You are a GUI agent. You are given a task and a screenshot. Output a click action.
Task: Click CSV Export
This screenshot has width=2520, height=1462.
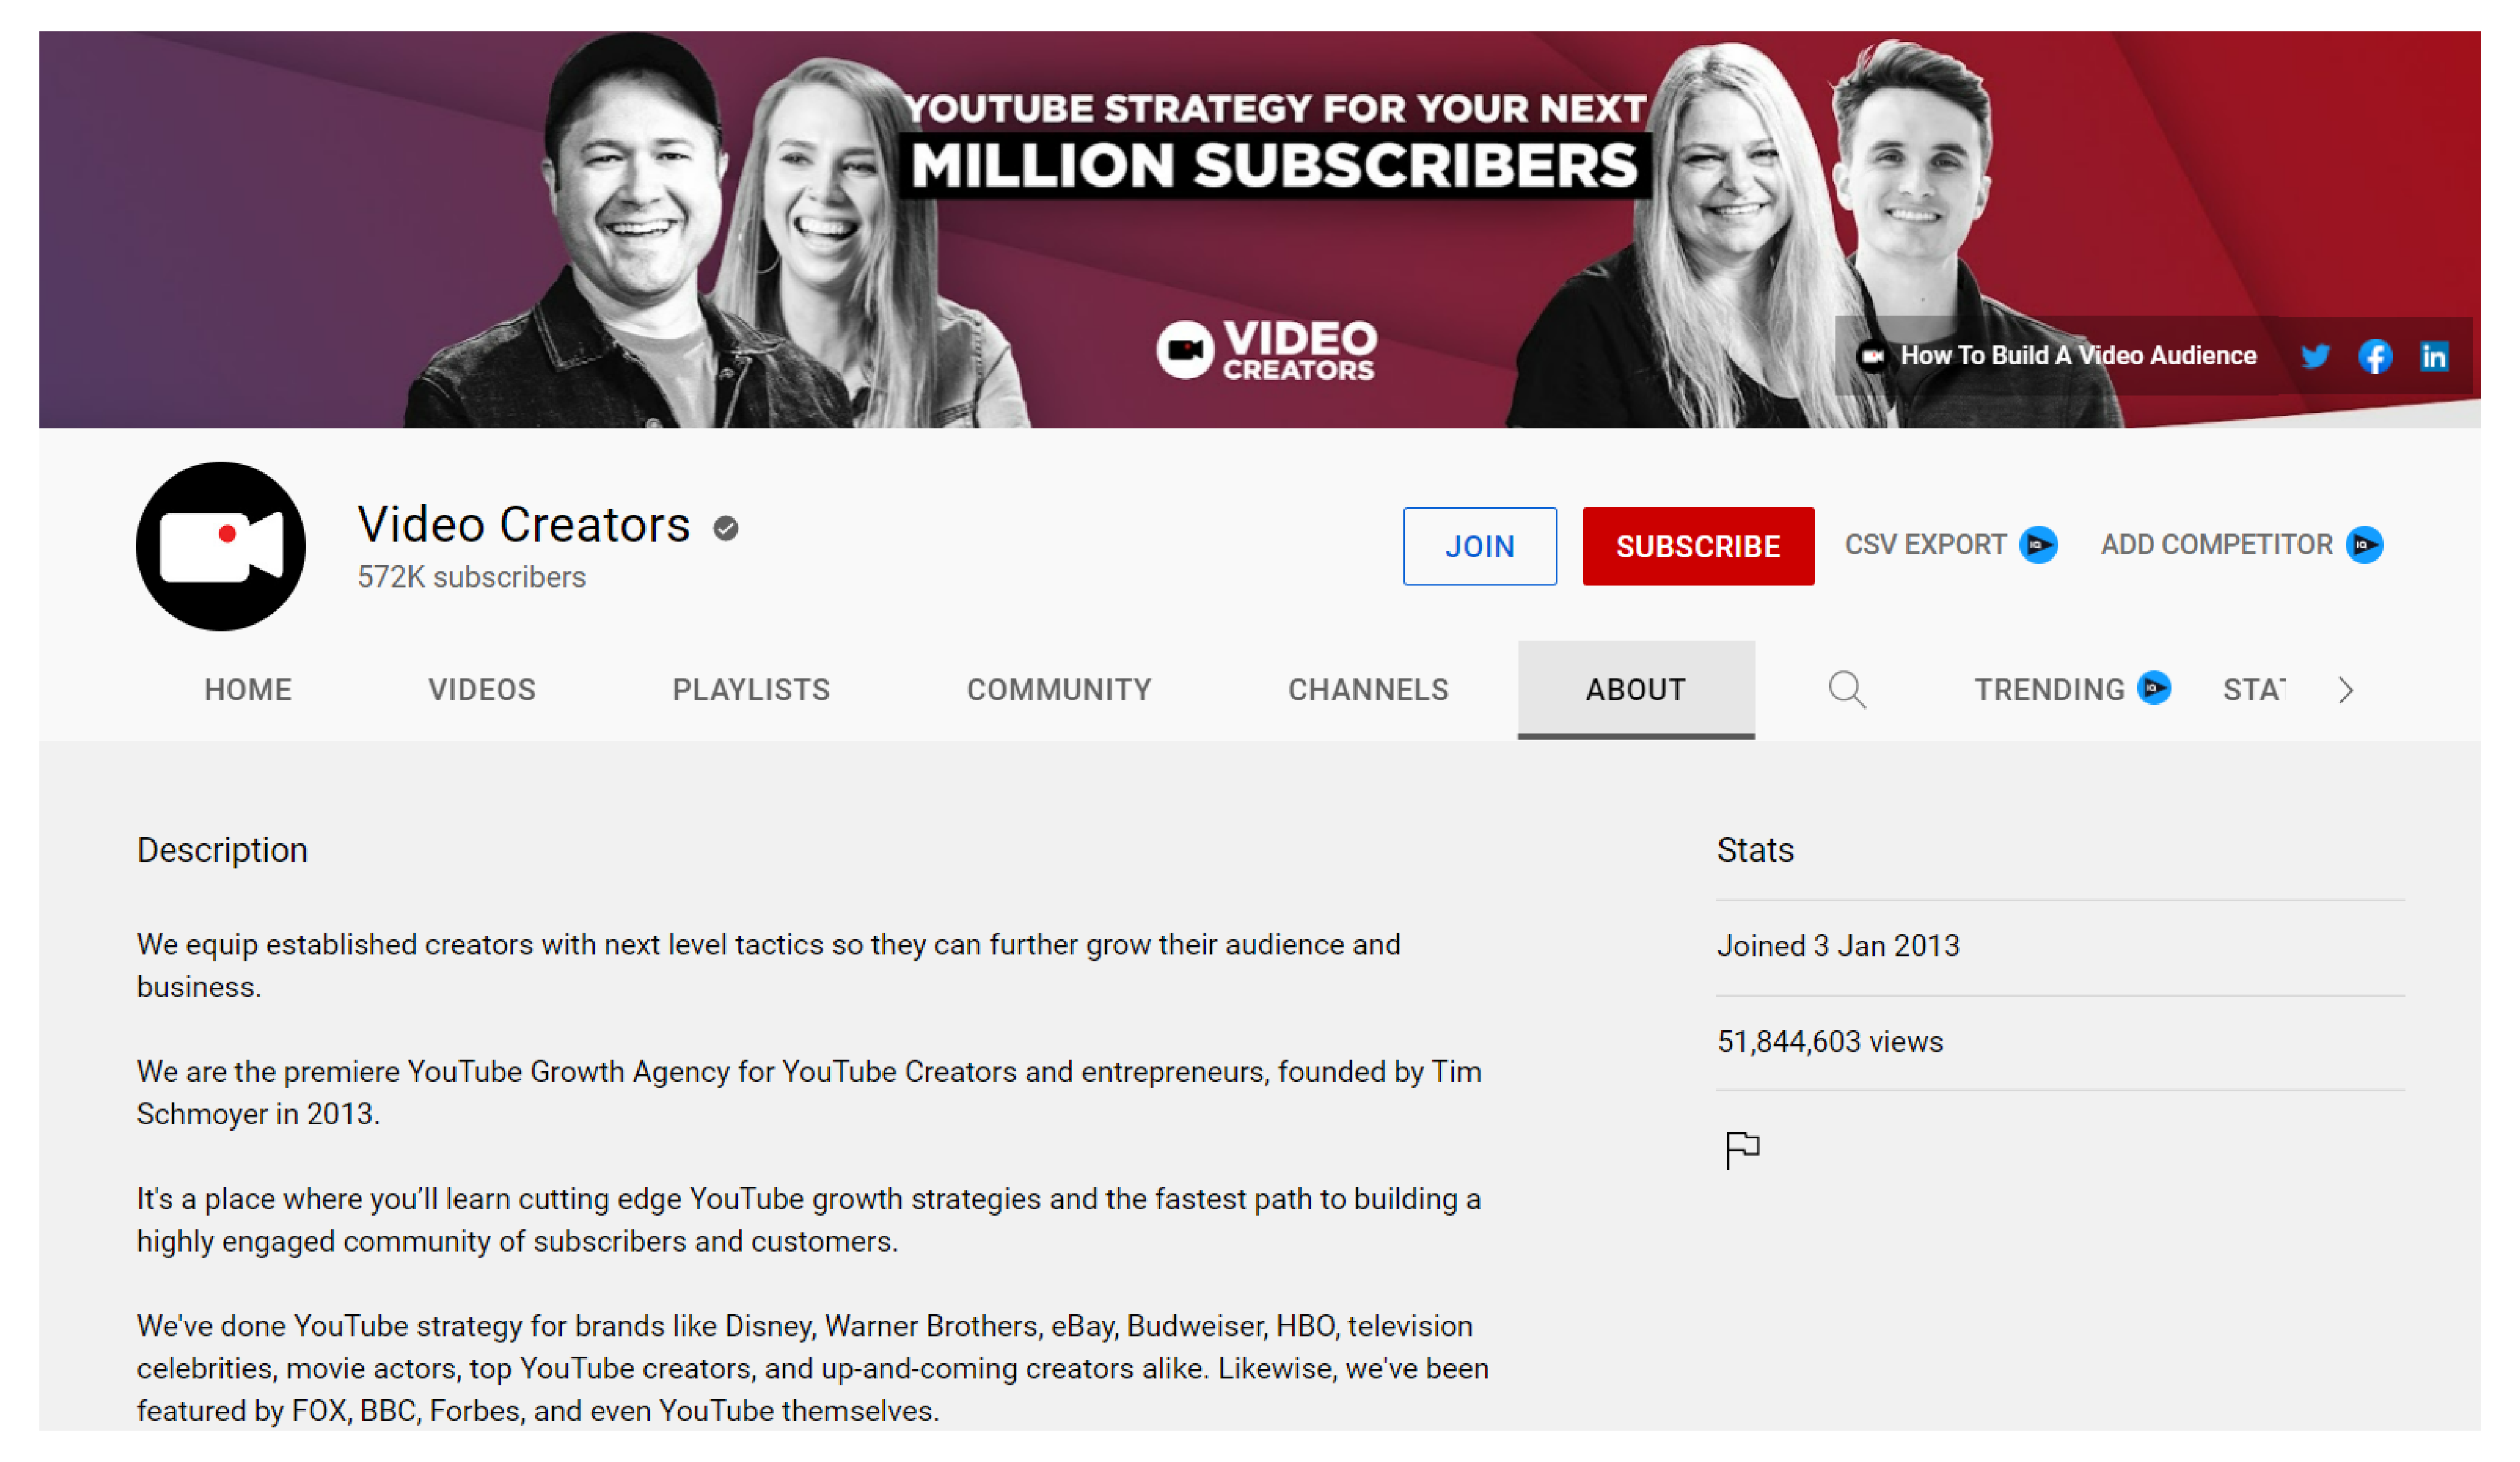tap(1925, 545)
